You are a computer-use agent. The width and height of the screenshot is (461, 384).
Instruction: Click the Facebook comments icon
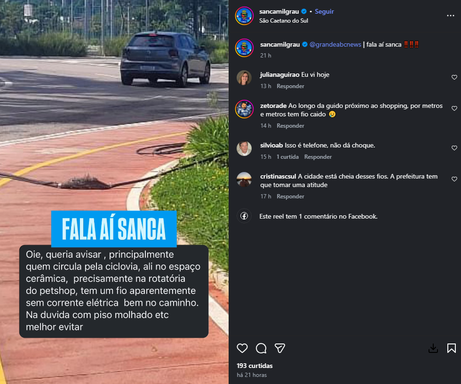[x=244, y=216]
